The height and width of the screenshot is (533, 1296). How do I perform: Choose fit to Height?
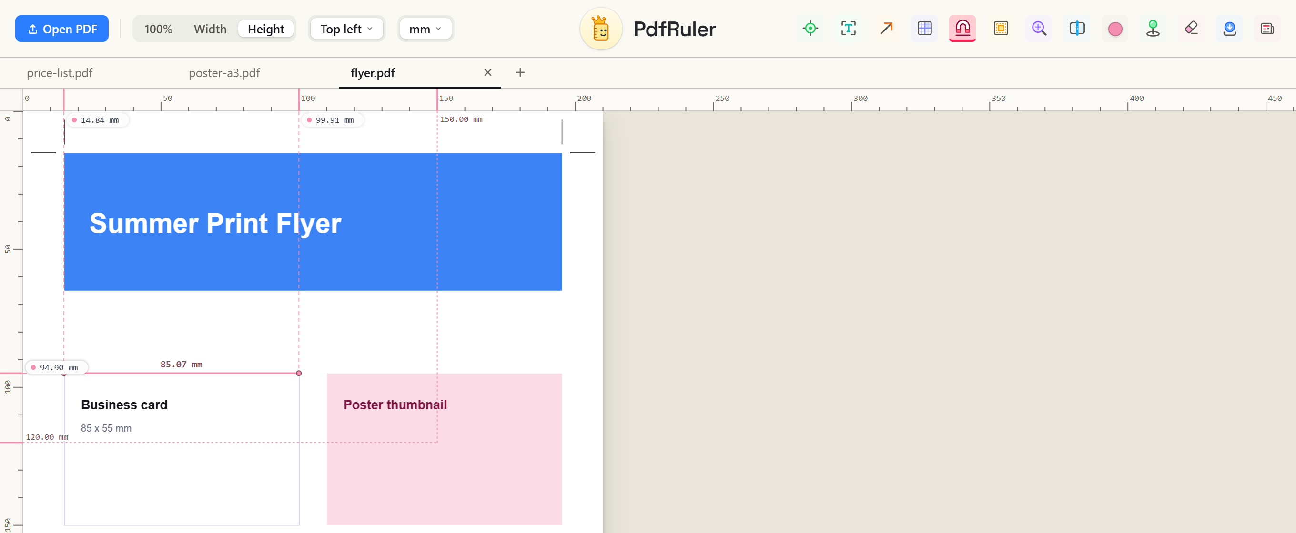266,29
